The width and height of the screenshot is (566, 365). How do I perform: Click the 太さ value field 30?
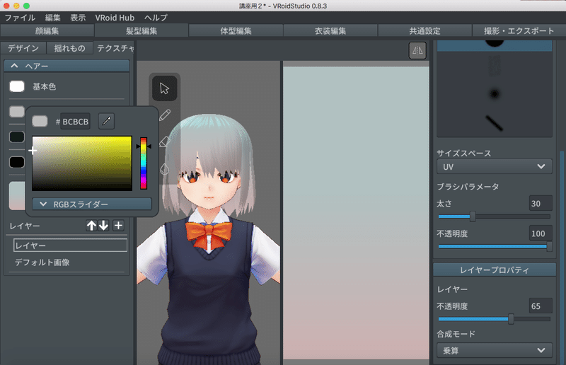tap(541, 203)
